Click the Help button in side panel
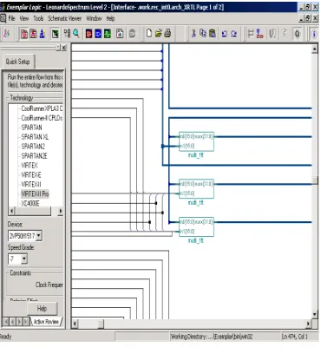The image size is (321, 347). [42, 309]
